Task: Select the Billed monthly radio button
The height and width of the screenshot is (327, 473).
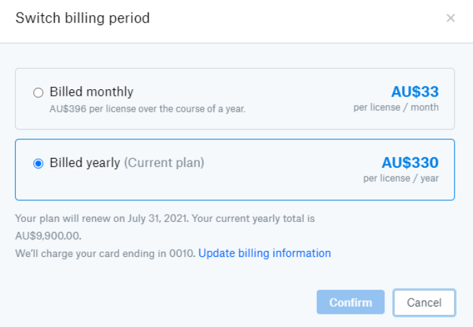Action: [x=38, y=92]
